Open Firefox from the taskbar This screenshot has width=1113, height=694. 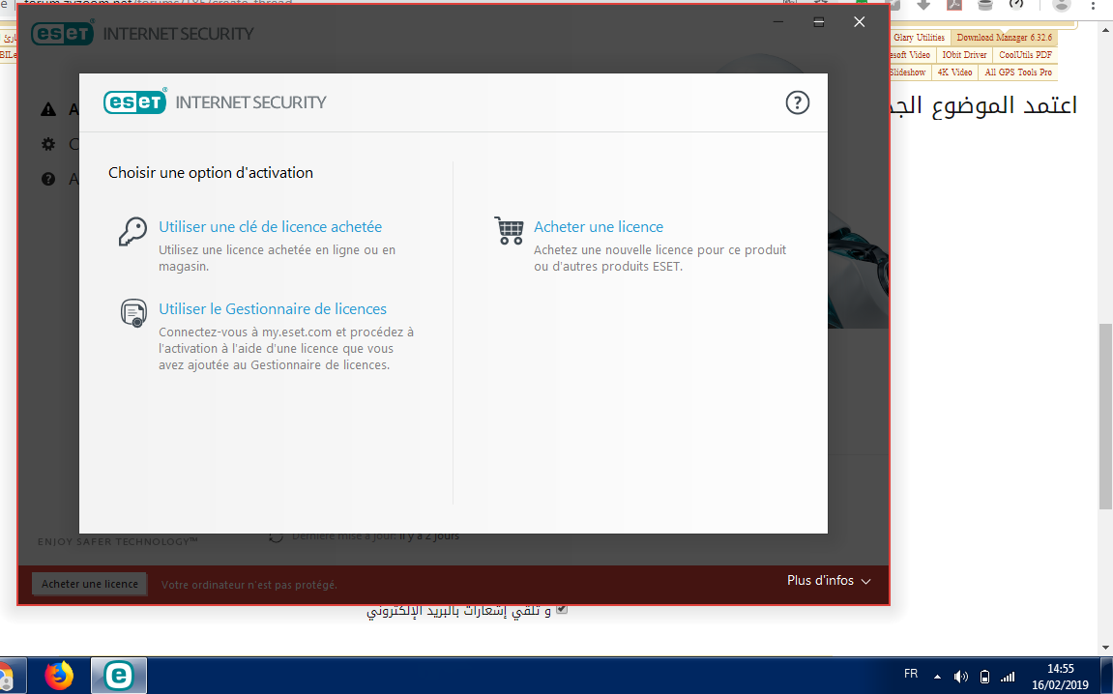pos(59,676)
